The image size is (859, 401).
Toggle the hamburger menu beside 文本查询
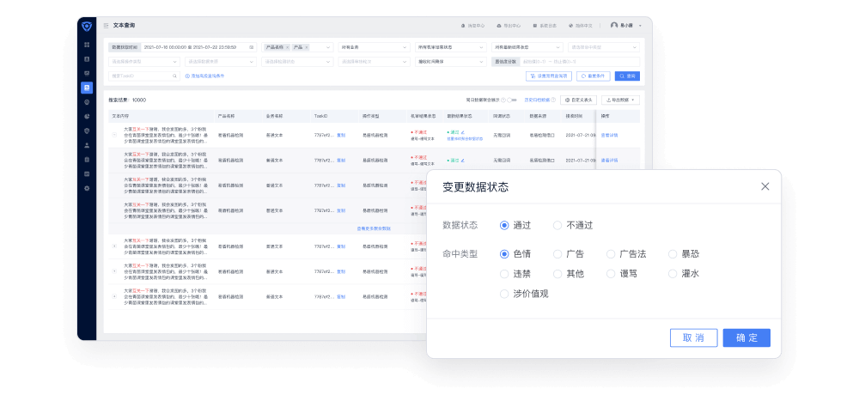tap(106, 26)
